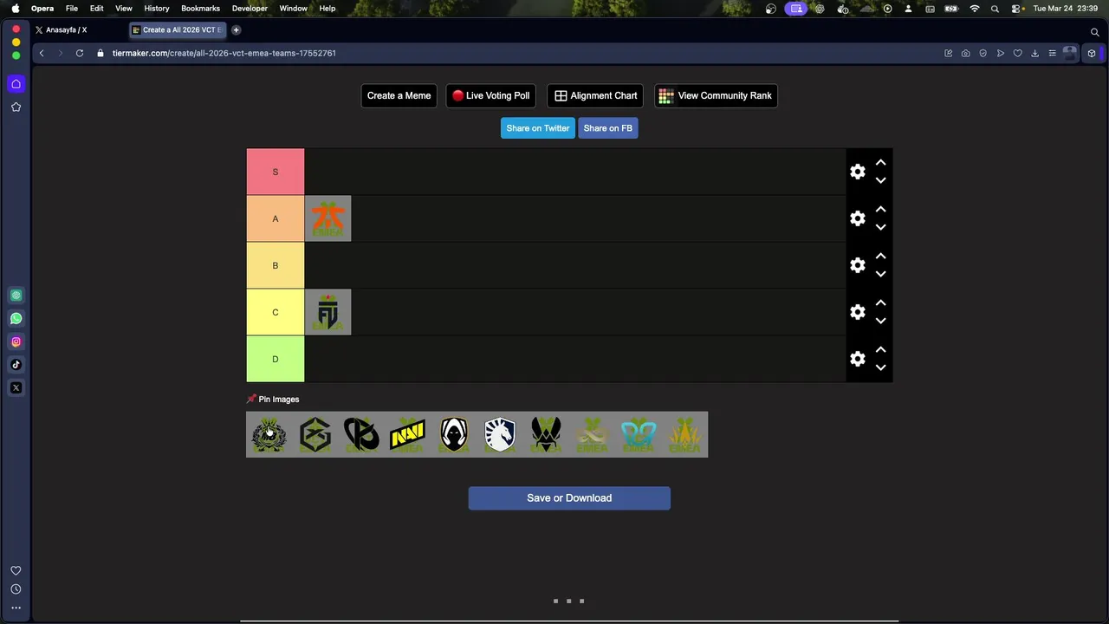Pick the yellow spiky team logo
The image size is (1109, 624).
click(x=684, y=434)
